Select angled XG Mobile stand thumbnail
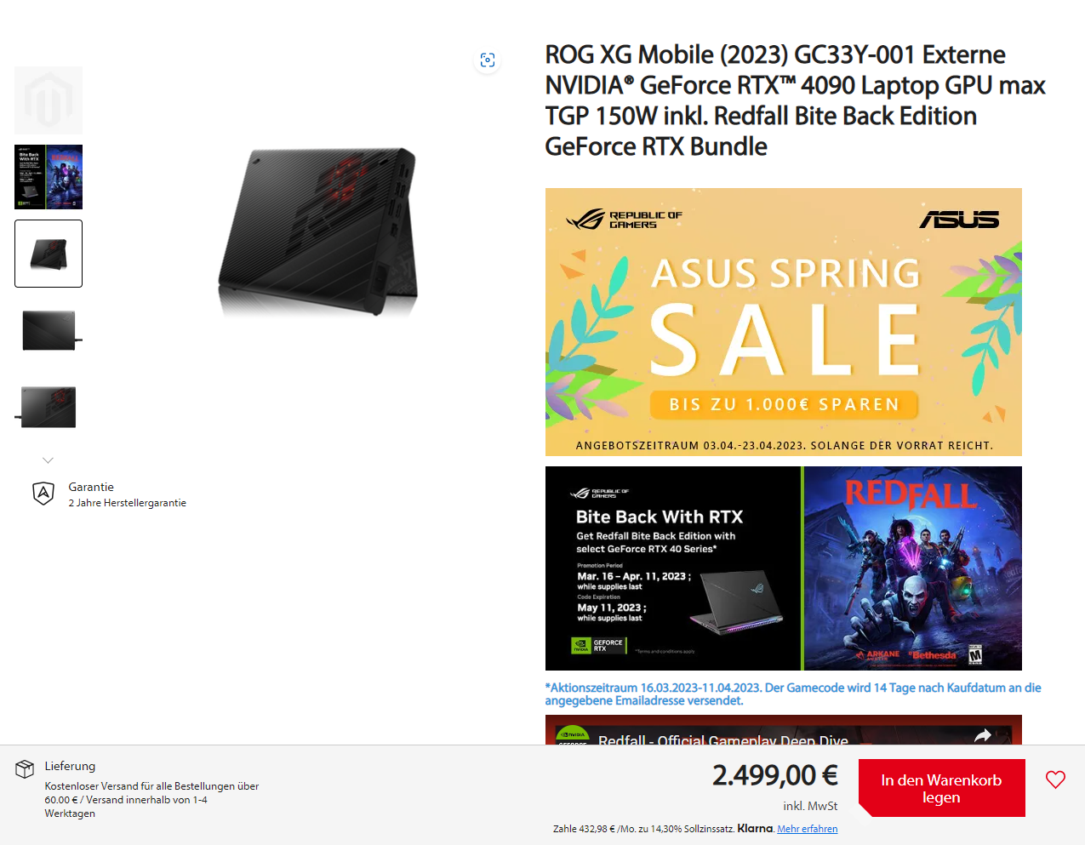The height and width of the screenshot is (845, 1085). (49, 254)
